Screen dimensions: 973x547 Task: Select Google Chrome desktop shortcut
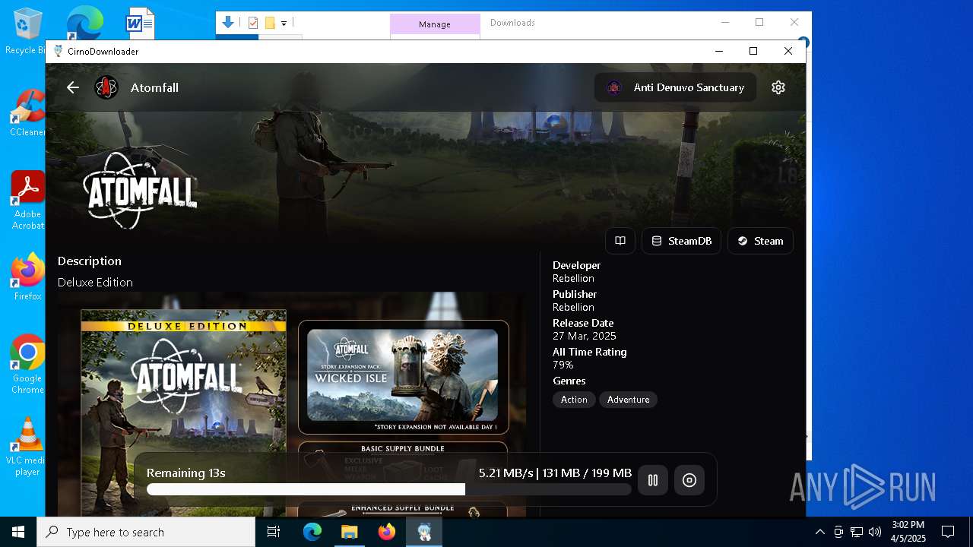point(27,365)
